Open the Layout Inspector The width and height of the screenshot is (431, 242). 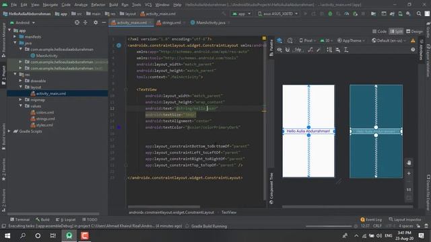tap(405, 220)
